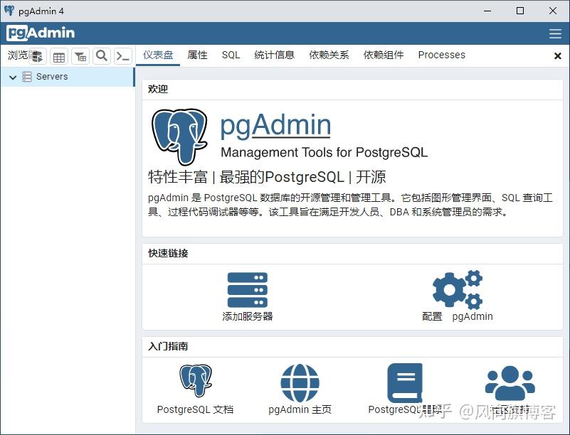Image resolution: width=570 pixels, height=435 pixels.
Task: Switch to the SQL tab
Action: point(231,55)
